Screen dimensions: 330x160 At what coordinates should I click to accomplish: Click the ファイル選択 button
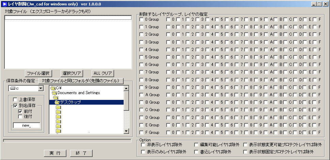tap(38, 73)
